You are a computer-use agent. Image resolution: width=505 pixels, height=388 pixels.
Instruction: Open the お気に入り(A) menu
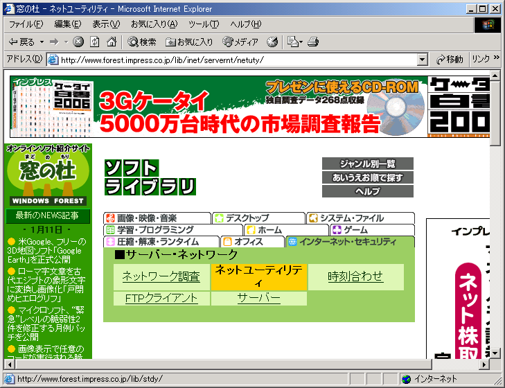154,24
